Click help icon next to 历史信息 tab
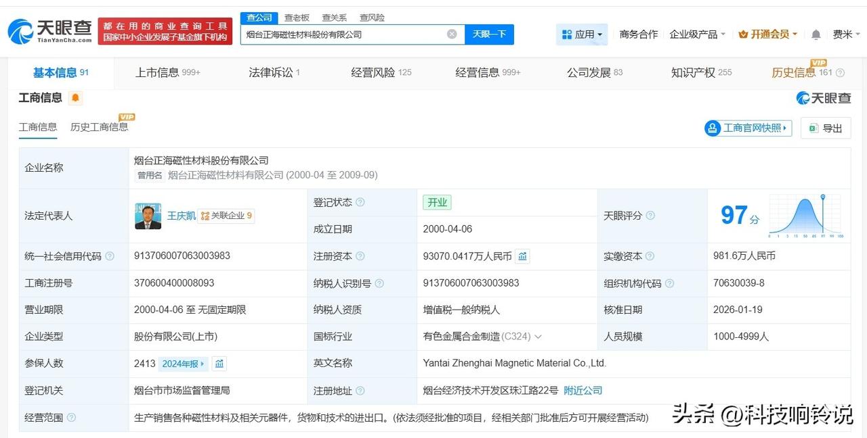867x438 pixels. coord(841,73)
